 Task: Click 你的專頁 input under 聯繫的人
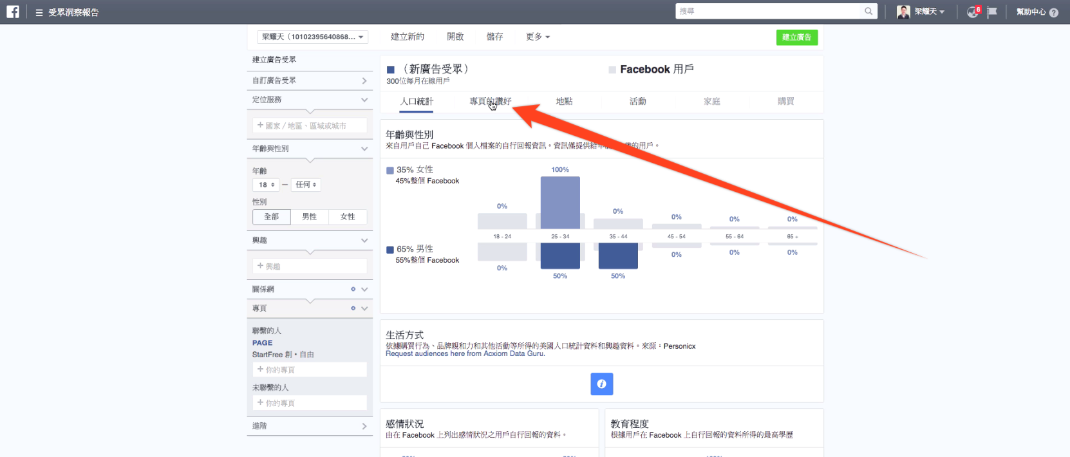coord(310,369)
